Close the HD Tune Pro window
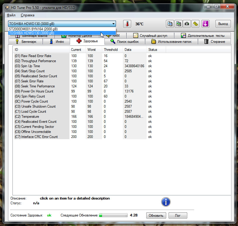The width and height of the screenshot is (238, 226). 227,7
